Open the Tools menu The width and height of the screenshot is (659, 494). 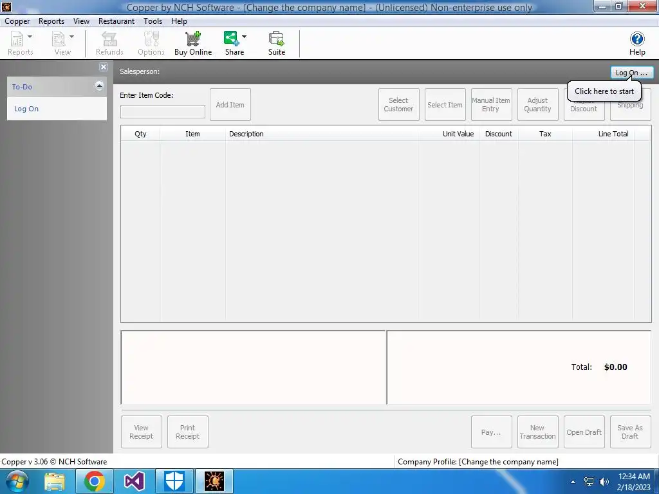153,21
